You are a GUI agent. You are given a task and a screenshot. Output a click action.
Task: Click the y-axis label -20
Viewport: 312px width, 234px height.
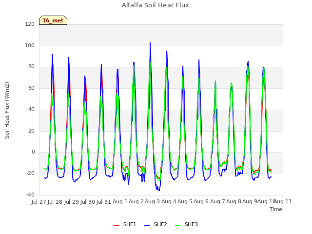pyautogui.click(x=30, y=174)
